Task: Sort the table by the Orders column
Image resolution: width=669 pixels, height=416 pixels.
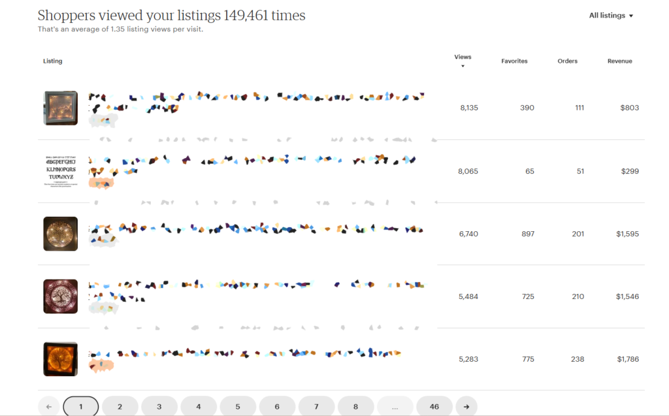Action: pos(567,61)
